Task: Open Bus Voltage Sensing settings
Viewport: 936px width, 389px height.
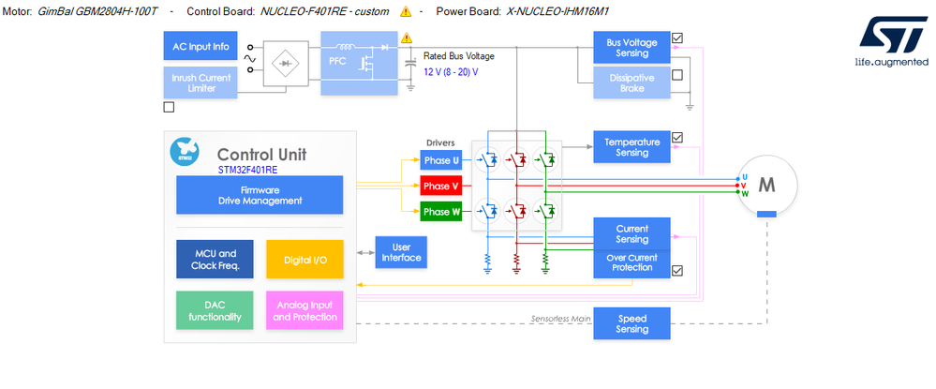Action: (x=631, y=48)
